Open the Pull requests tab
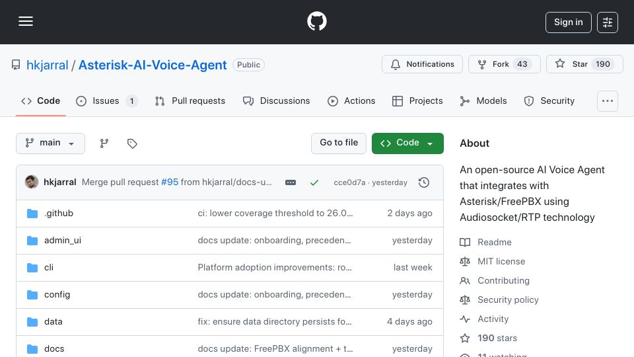 (190, 100)
